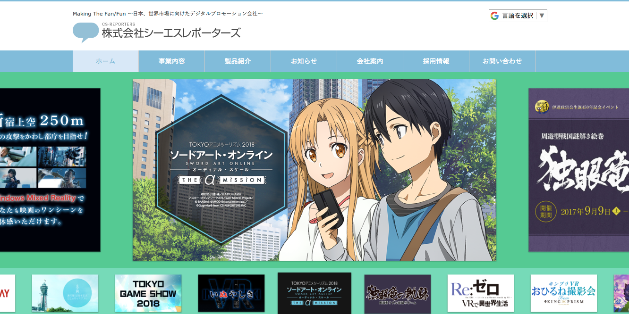Select the ホーム navigation tab
Viewport: 629px width, 314px height.
pos(105,61)
